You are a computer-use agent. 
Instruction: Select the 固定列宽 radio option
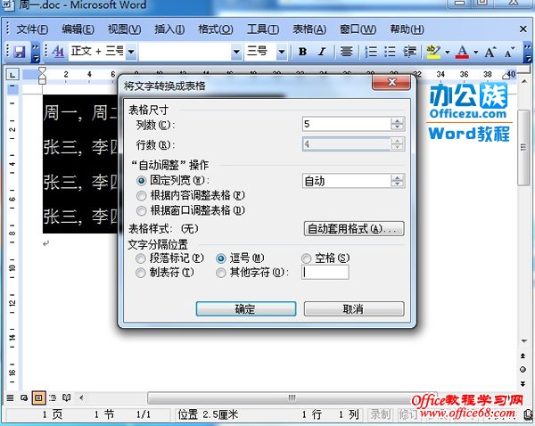[141, 180]
